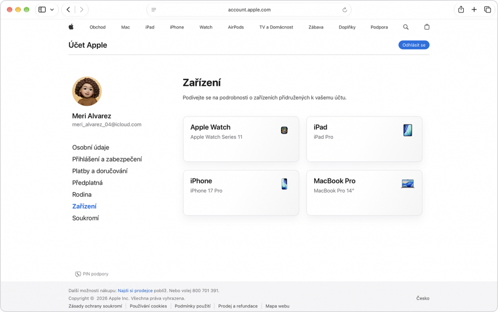Follow the Najdi si prodejce link
Screen dimensions: 498x312
coord(135,290)
